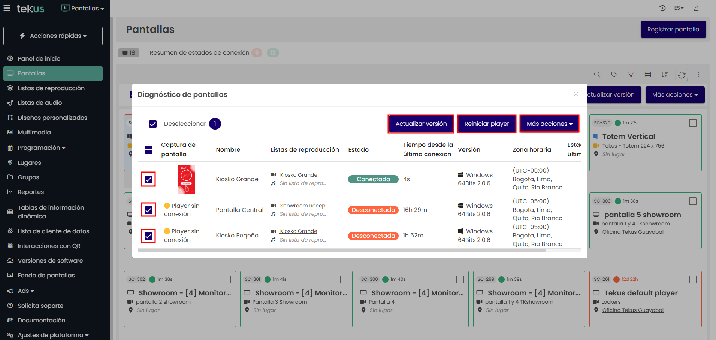The width and height of the screenshot is (716, 340).
Task: Open the Acciones rápidas dropdown
Action: pos(53,36)
